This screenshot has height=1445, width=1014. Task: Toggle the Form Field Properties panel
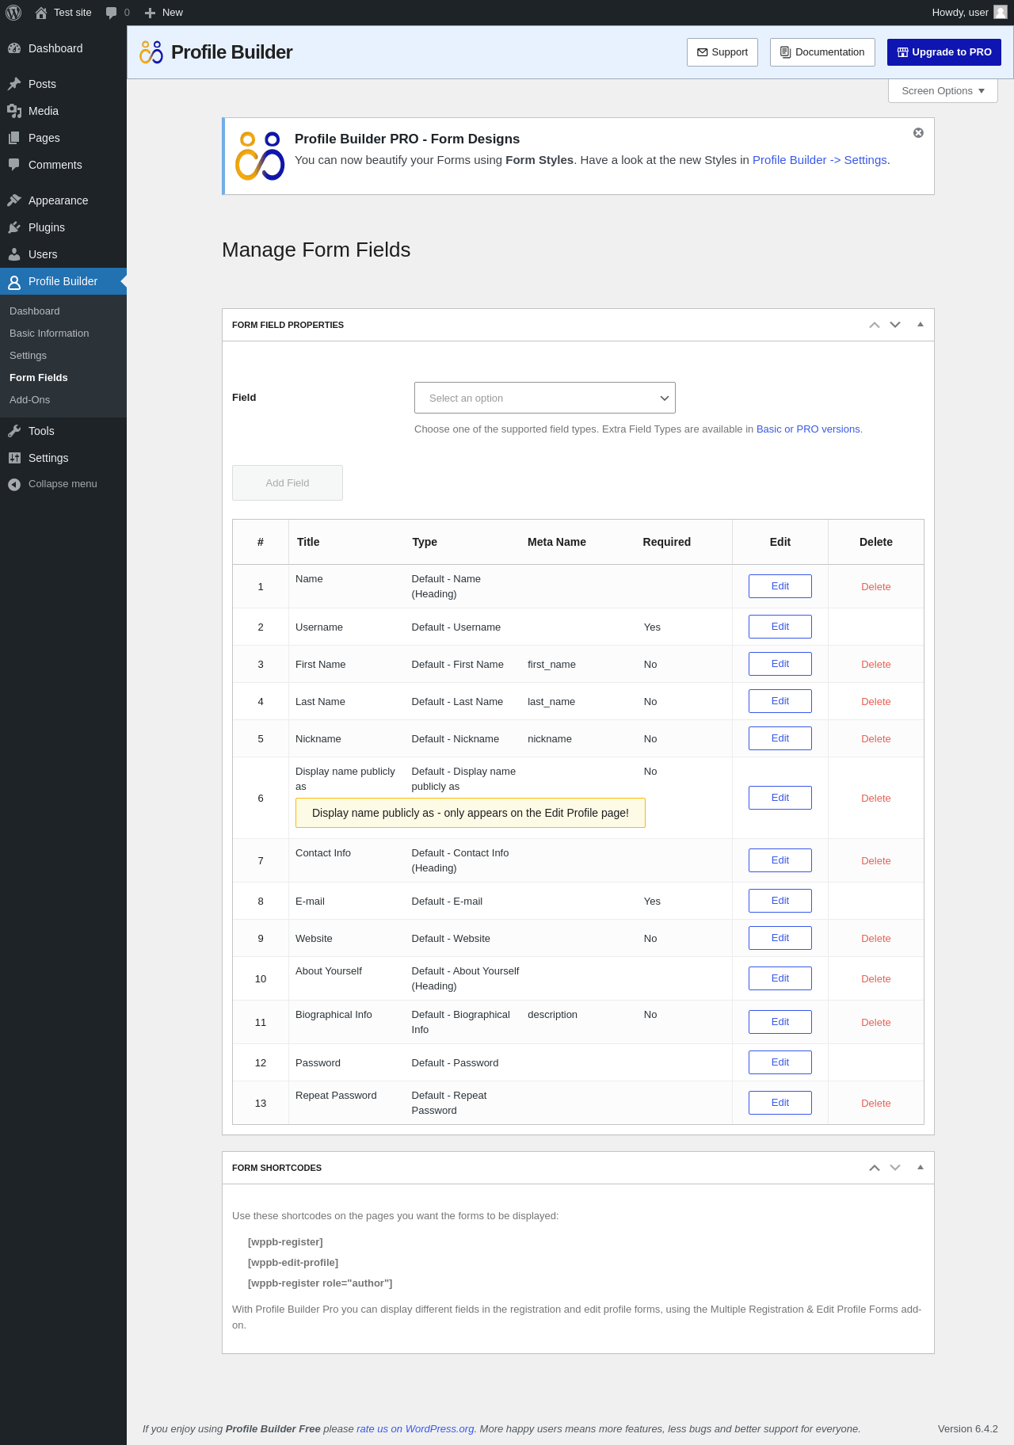(x=921, y=325)
